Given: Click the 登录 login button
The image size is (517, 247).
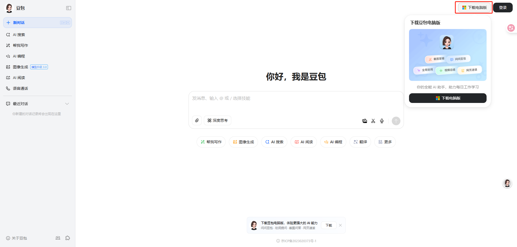Looking at the screenshot, I should pyautogui.click(x=502, y=7).
